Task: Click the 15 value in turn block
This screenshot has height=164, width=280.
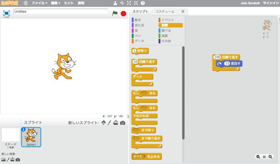Action: 227,64
